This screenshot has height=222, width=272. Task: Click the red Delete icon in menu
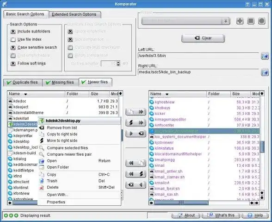click(42, 188)
